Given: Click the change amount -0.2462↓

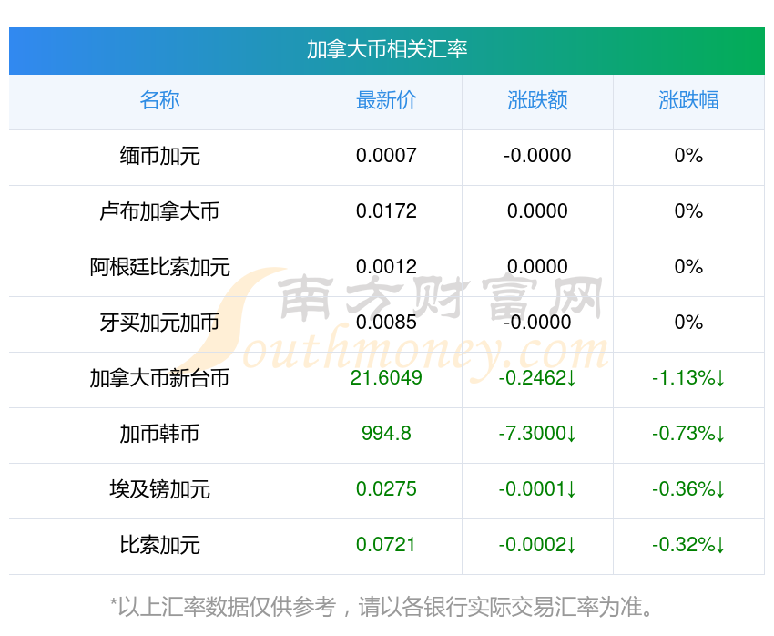Looking at the screenshot, I should (537, 378).
